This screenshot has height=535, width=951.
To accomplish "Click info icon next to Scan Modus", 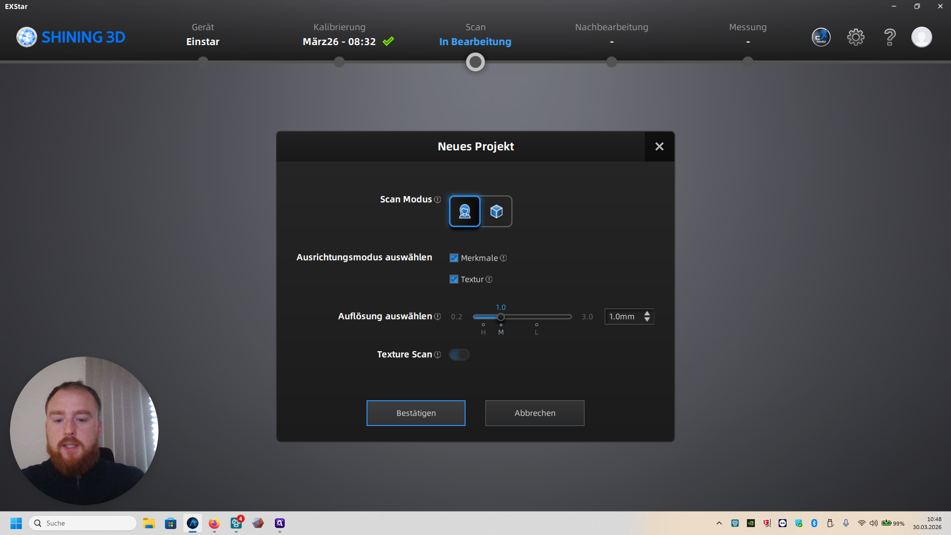I will (437, 200).
